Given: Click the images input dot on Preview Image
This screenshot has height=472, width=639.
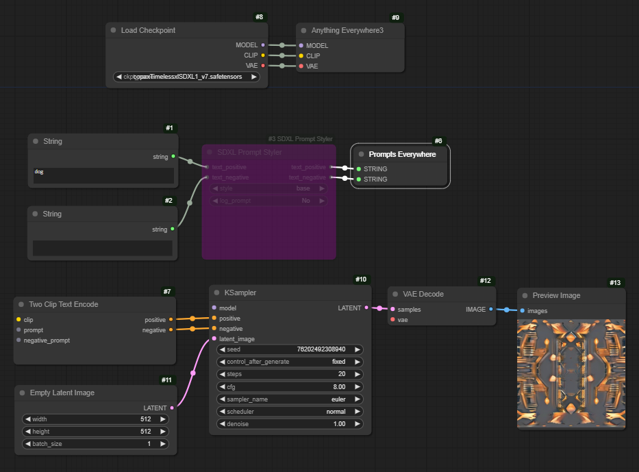Looking at the screenshot, I should pos(523,310).
